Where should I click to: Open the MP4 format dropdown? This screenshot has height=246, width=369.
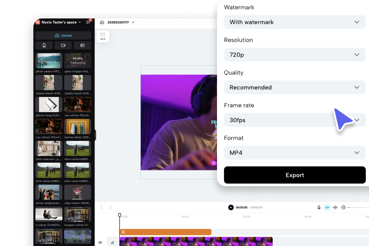295,153
